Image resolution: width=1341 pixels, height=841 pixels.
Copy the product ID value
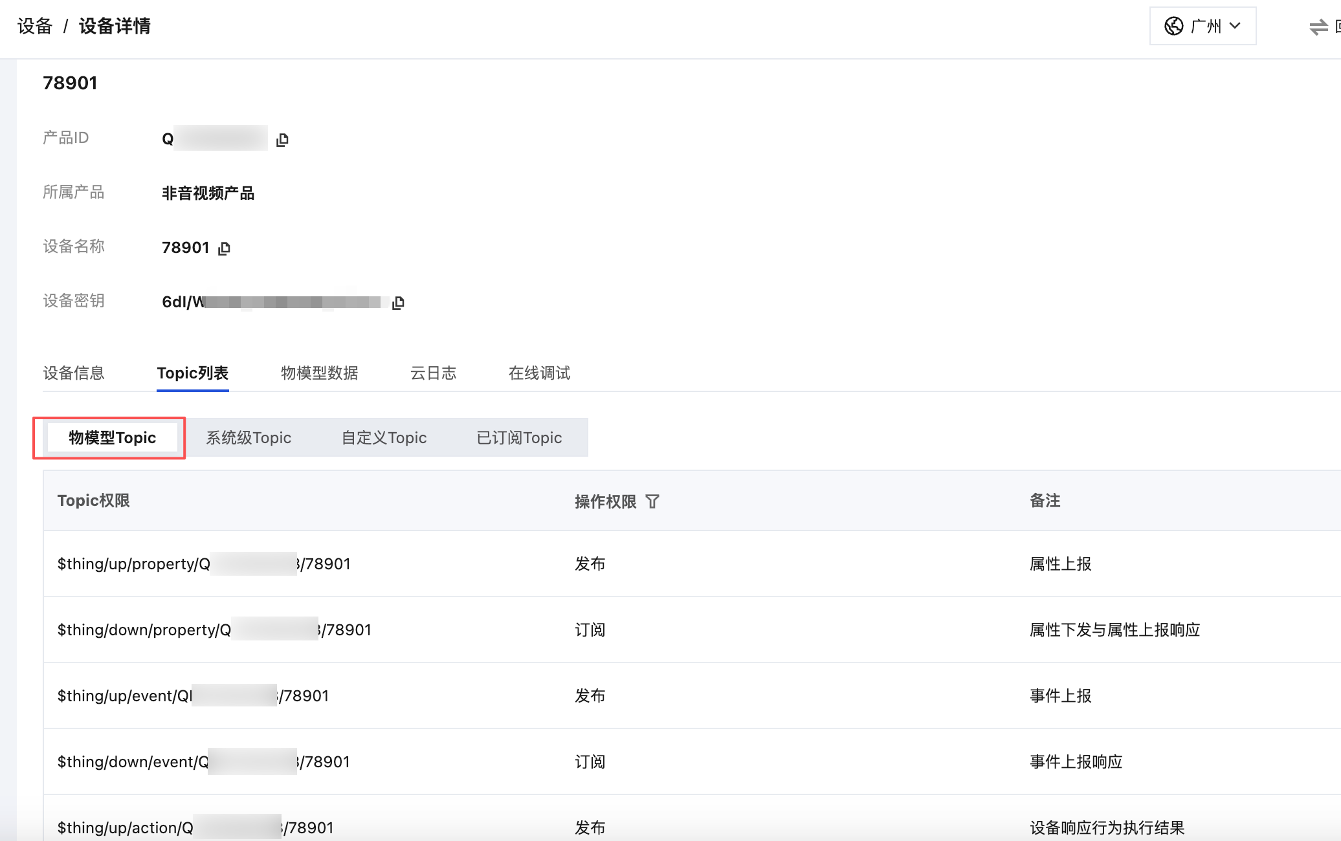(x=282, y=140)
